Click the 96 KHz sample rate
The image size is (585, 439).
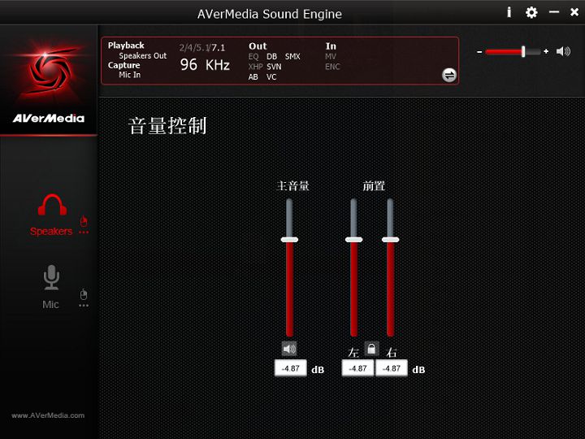[205, 65]
